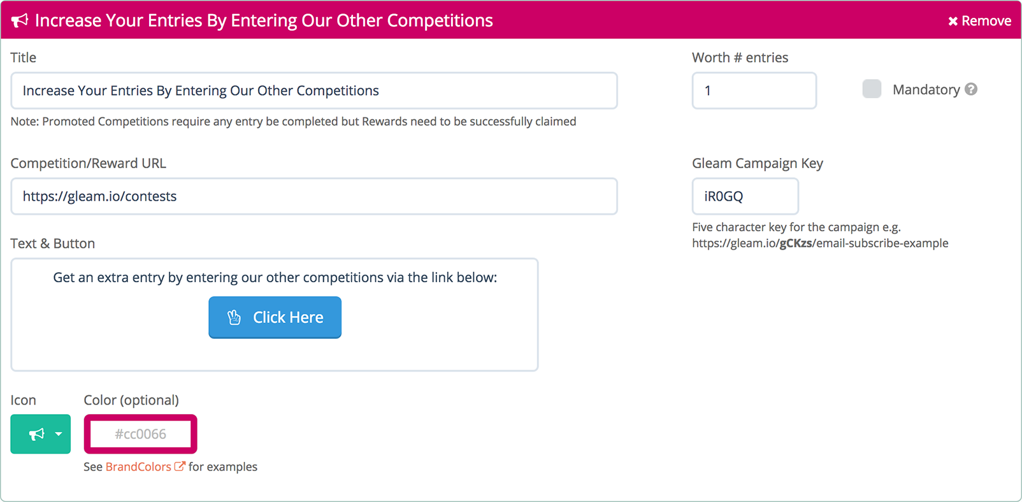Click the hand pointer icon on the button
1022x502 pixels.
234,317
